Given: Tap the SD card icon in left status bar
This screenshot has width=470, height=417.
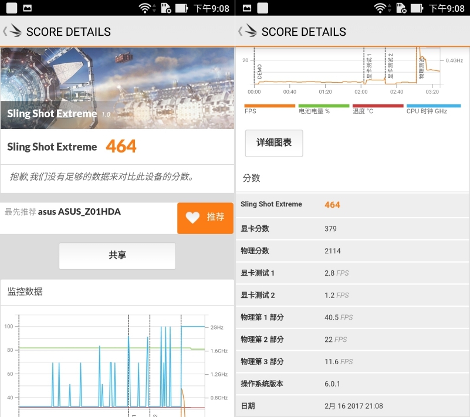Looking at the screenshot, I should (x=166, y=8).
